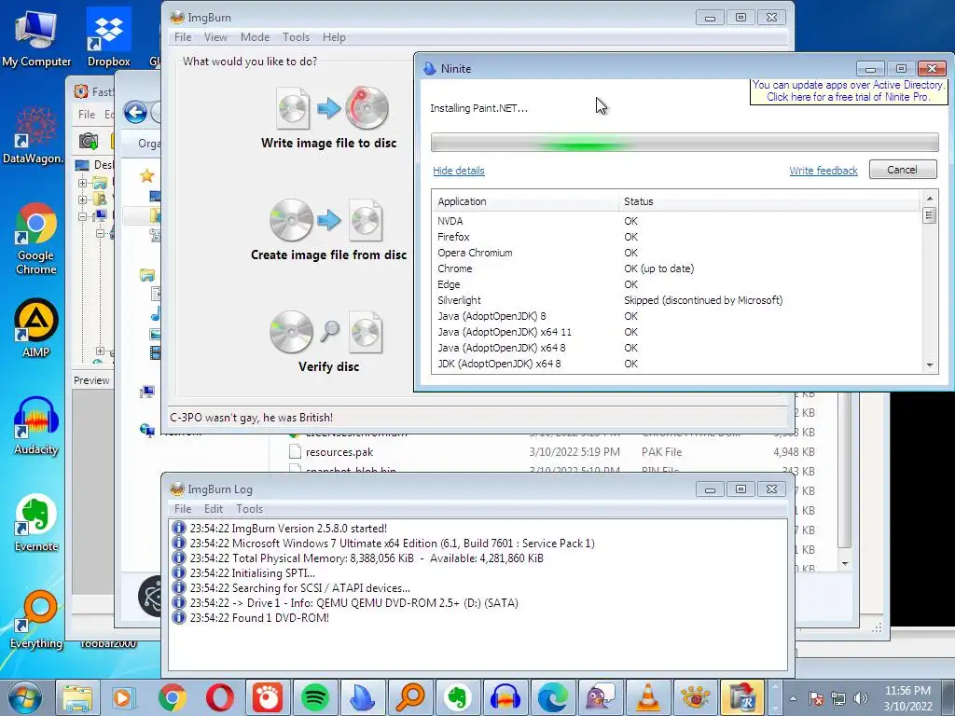Click the FastStone camera capture toolbar icon

pyautogui.click(x=89, y=142)
